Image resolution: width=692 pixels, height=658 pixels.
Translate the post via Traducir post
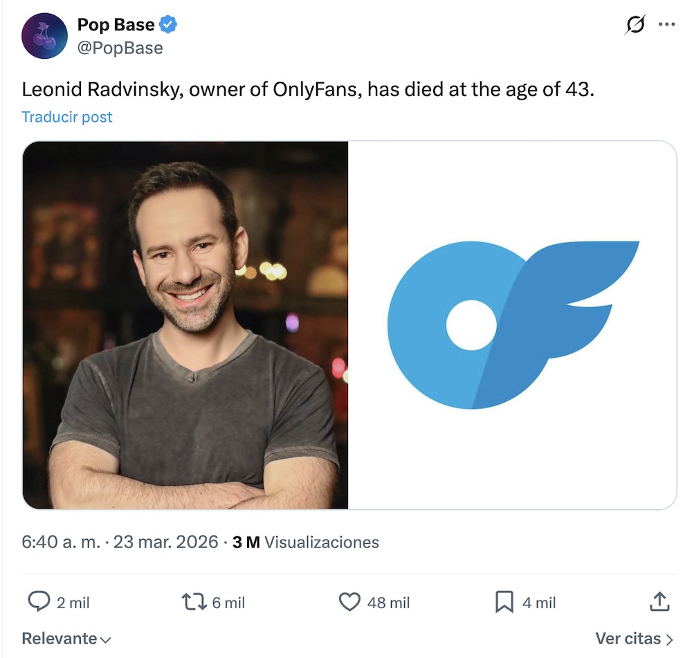click(x=66, y=116)
